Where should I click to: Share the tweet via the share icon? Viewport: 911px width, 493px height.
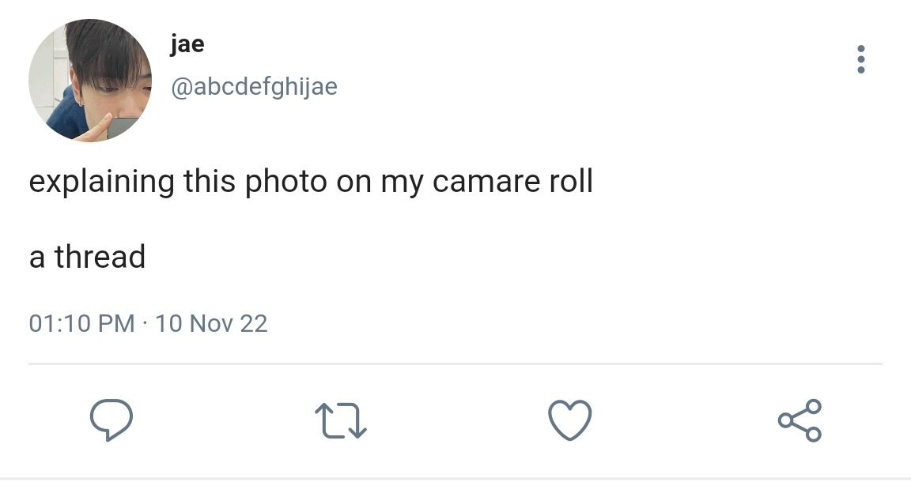coord(799,420)
